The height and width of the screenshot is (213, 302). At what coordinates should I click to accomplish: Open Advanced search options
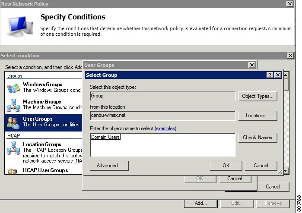pyautogui.click(x=109, y=166)
